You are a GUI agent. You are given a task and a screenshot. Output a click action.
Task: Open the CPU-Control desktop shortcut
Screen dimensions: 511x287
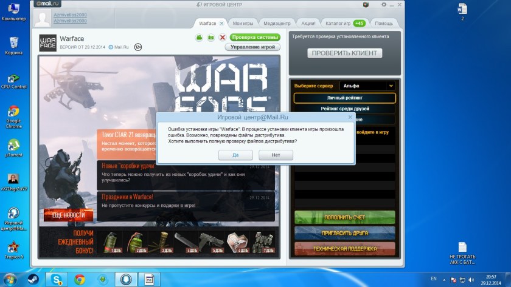coord(13,81)
